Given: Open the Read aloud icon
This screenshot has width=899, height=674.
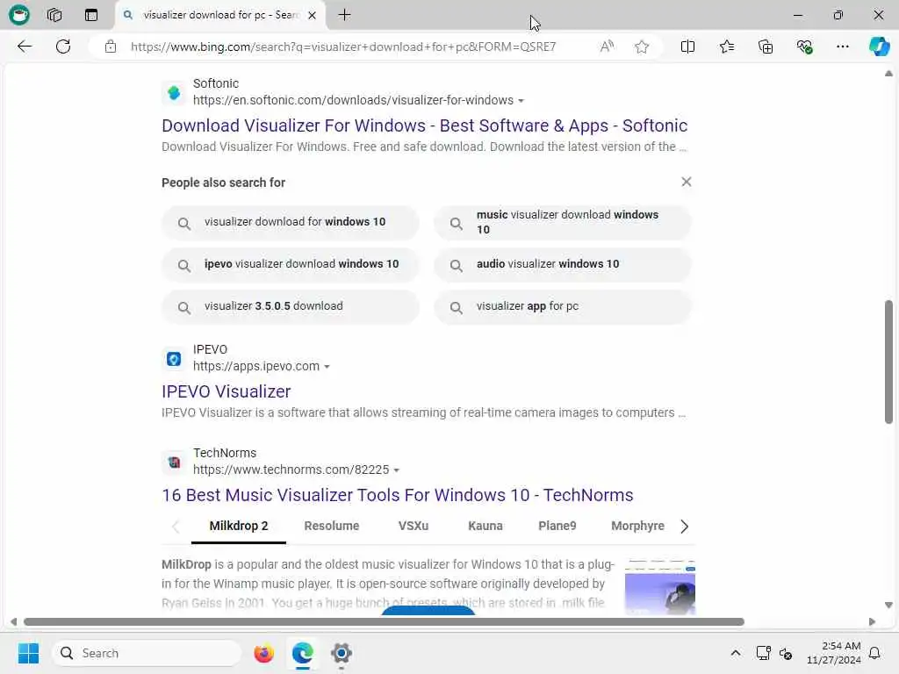Looking at the screenshot, I should point(607,47).
